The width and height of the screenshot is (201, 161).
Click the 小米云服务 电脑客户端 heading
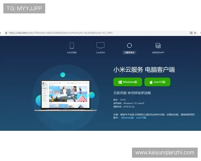144,70
